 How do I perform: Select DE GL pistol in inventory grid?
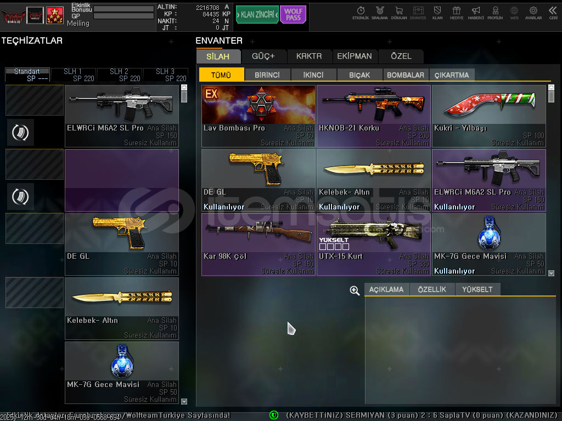(x=258, y=180)
